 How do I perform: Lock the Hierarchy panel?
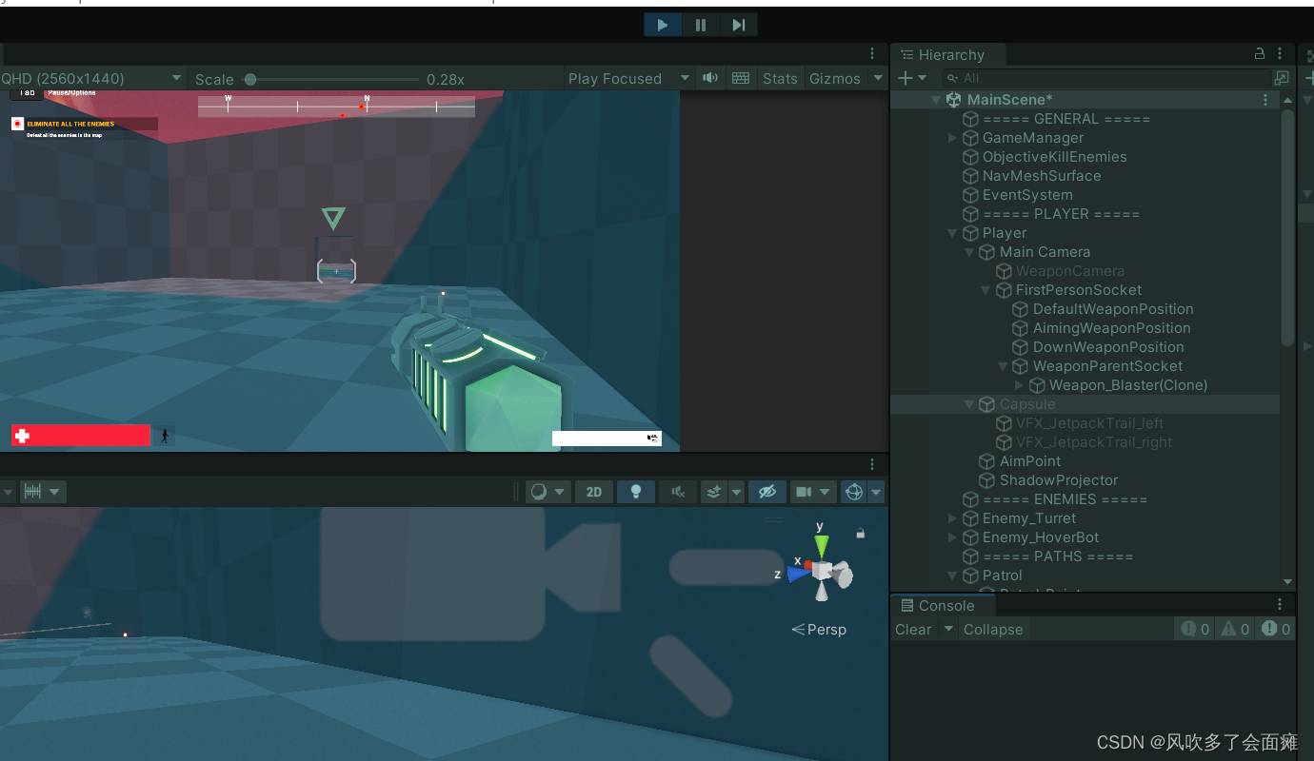click(1260, 54)
